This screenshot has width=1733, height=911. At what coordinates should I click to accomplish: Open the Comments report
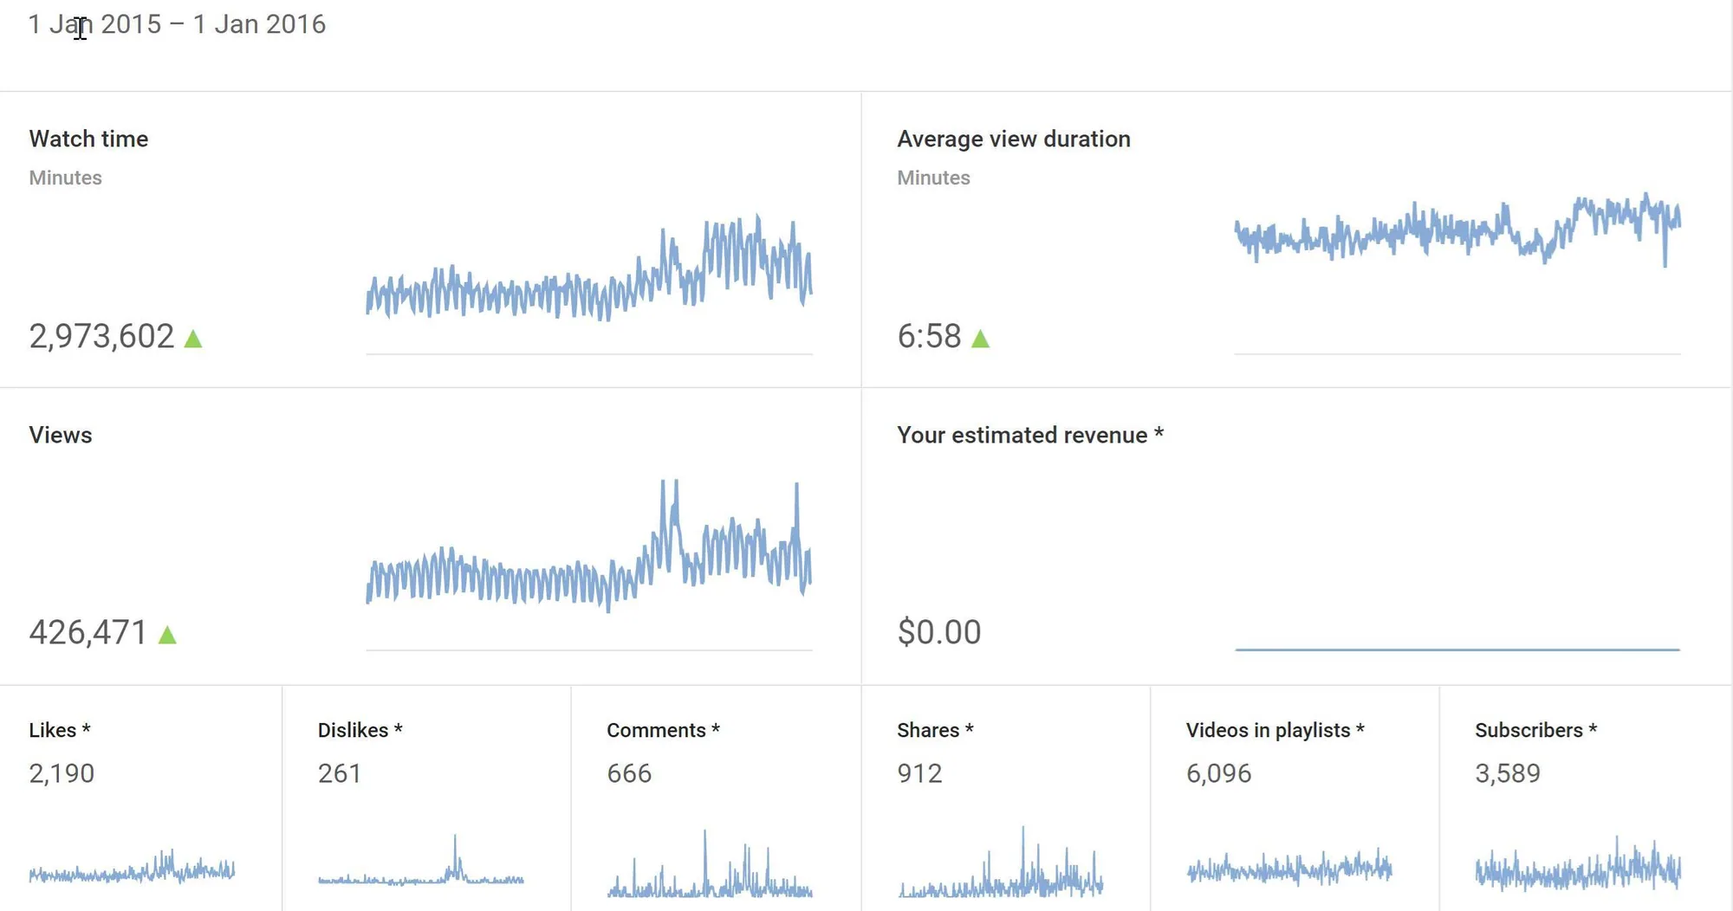click(663, 730)
